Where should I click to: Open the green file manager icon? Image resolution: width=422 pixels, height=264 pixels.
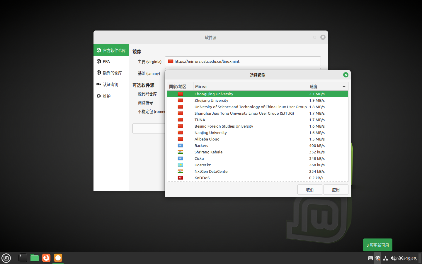click(35, 258)
